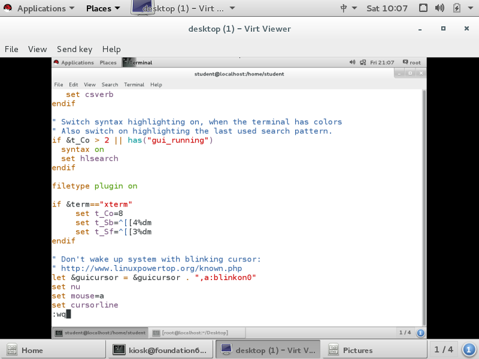Open terminal Help menu

[x=156, y=84]
